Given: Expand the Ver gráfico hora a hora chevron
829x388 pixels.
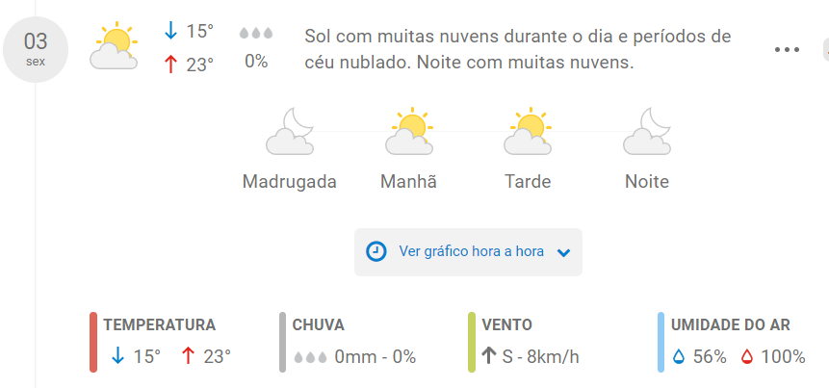Looking at the screenshot, I should [563, 252].
